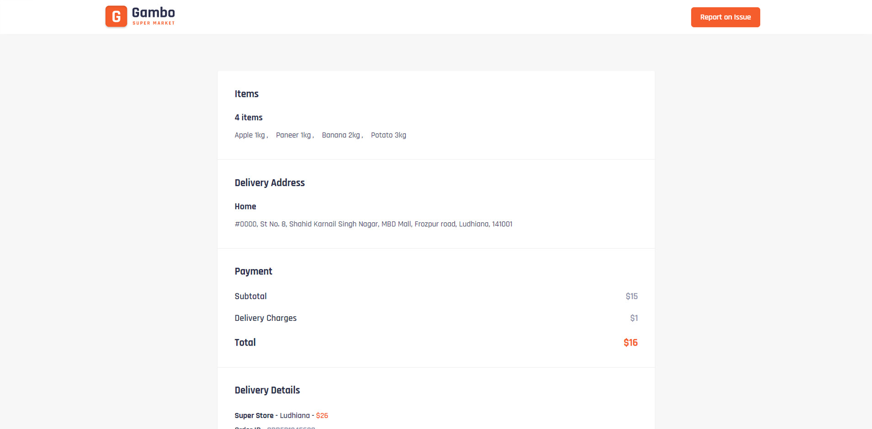Click the Ludhiana street address text
872x429 pixels.
tap(373, 224)
